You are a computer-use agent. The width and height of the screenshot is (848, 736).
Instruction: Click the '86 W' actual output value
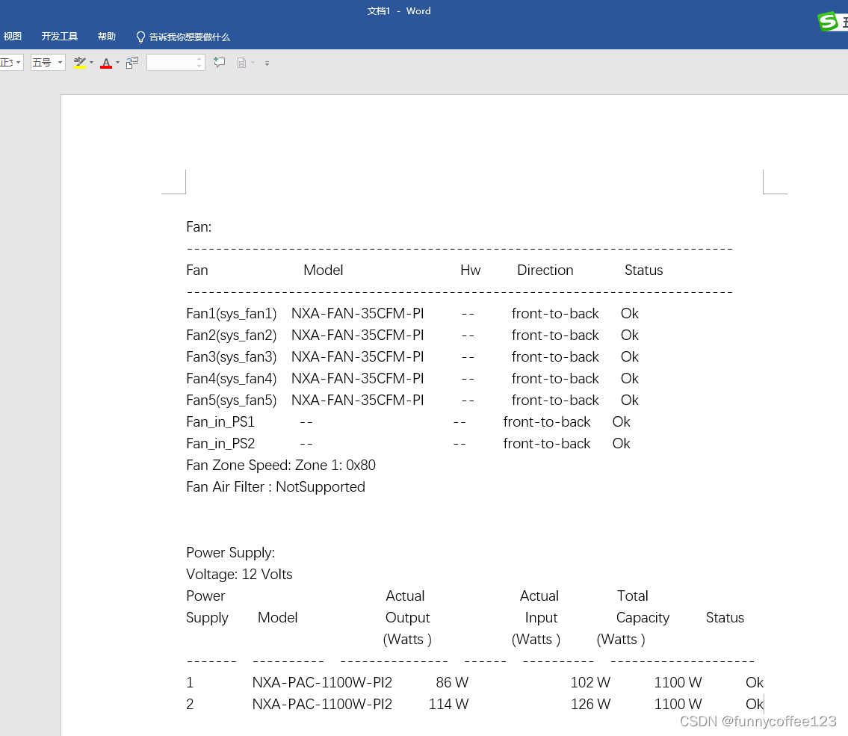(452, 682)
